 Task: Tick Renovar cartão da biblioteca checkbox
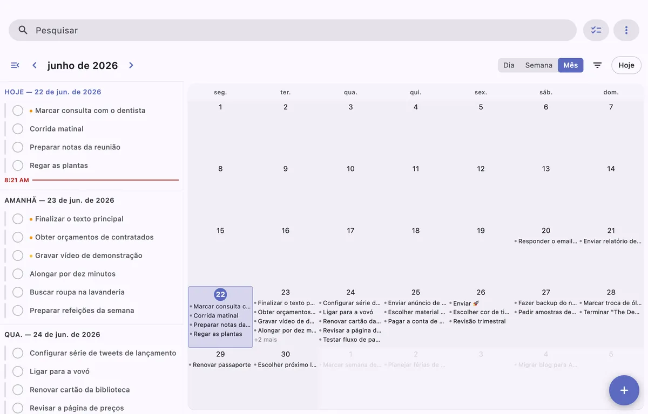pos(18,390)
